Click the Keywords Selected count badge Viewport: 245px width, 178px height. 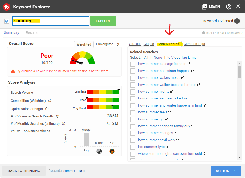tap(237, 21)
